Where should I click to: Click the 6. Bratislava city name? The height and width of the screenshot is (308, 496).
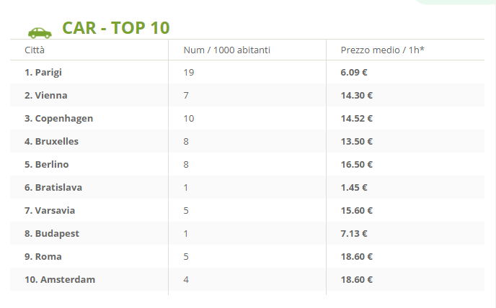point(53,188)
